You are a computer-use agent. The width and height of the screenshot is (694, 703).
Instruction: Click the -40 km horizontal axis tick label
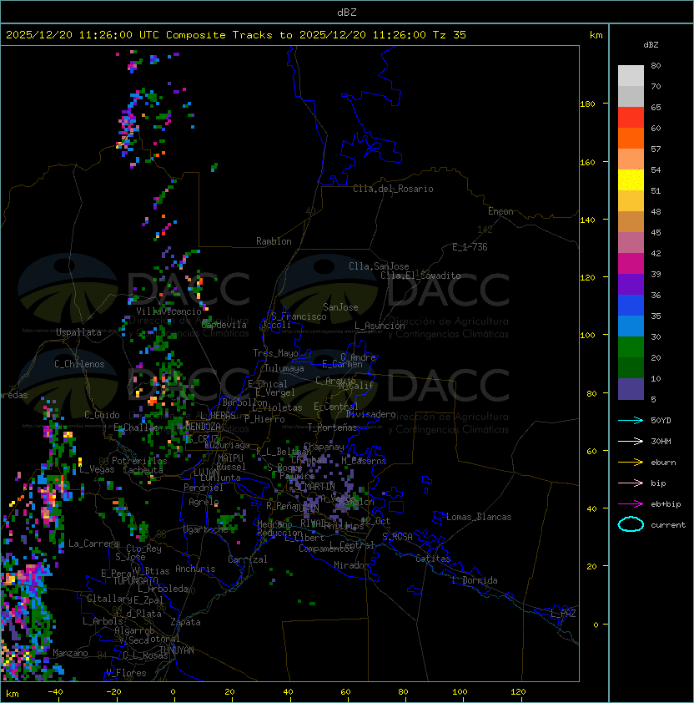[55, 692]
